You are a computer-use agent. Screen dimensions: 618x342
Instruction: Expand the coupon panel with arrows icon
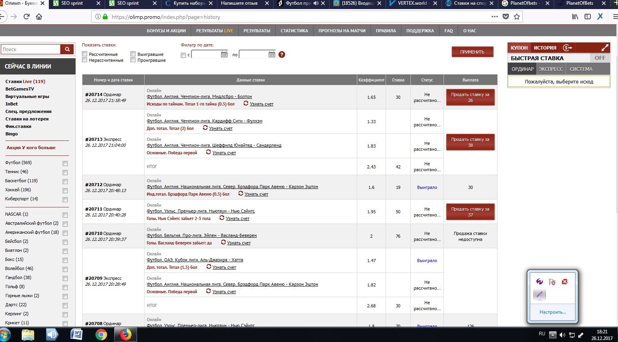coord(605,48)
